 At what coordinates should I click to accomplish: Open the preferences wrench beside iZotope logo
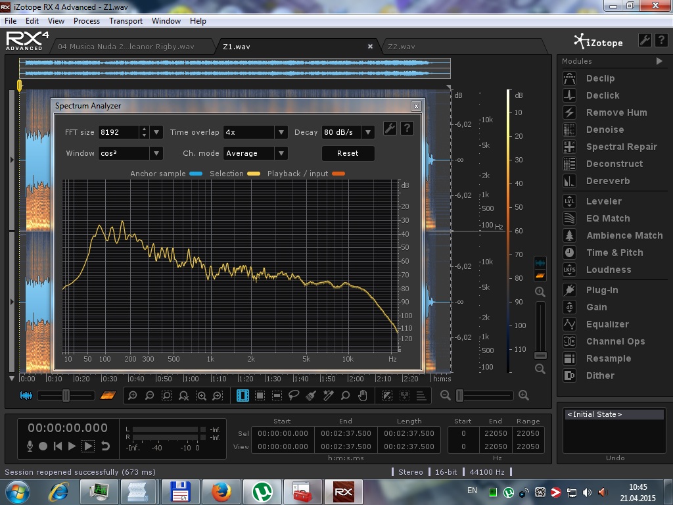[645, 40]
